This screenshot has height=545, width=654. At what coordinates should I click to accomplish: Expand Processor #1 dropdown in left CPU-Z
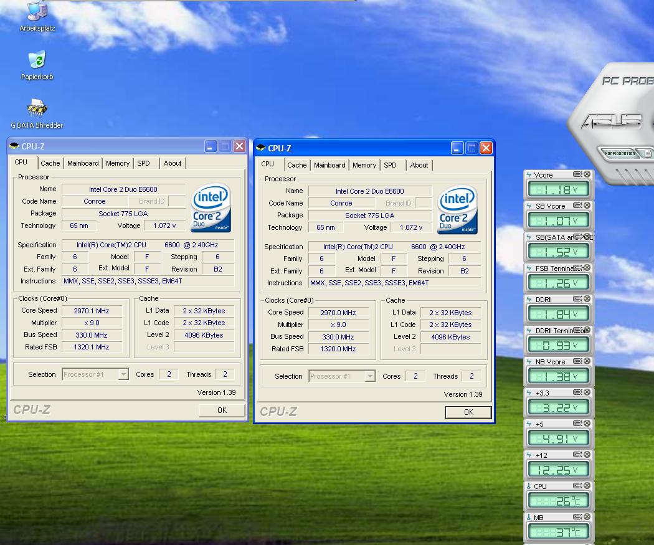tap(123, 374)
